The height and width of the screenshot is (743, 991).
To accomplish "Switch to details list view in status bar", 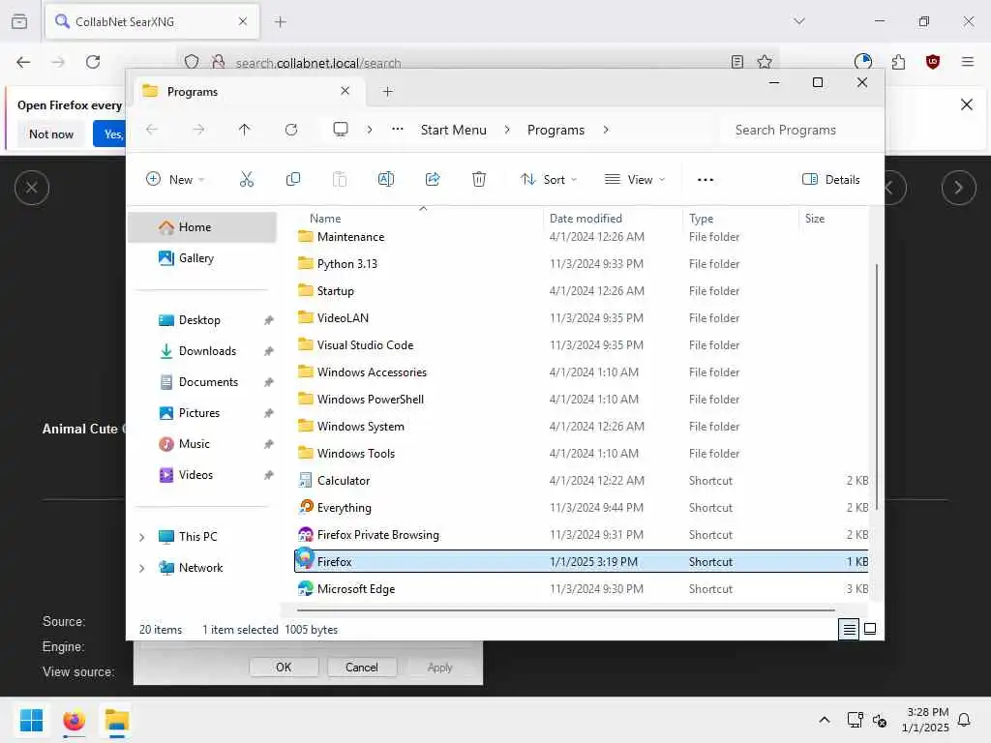I will click(849, 629).
